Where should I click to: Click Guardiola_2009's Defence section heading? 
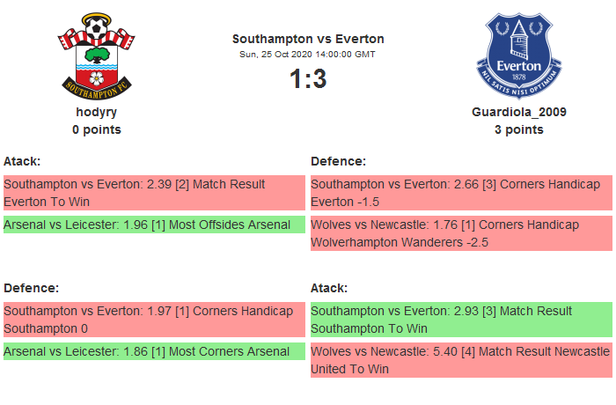tap(338, 161)
